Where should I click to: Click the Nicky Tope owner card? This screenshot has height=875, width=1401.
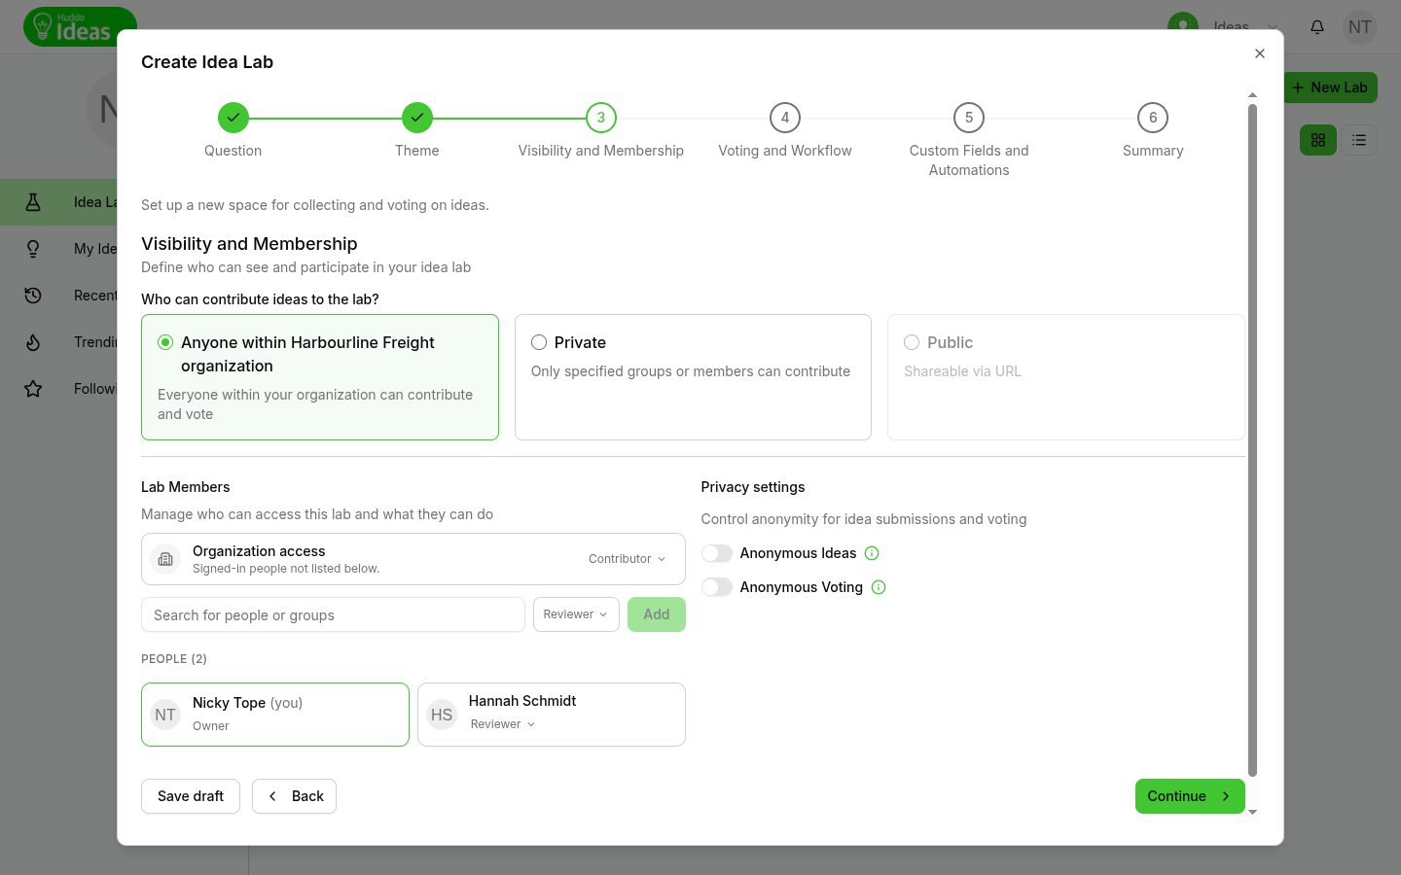tap(275, 715)
